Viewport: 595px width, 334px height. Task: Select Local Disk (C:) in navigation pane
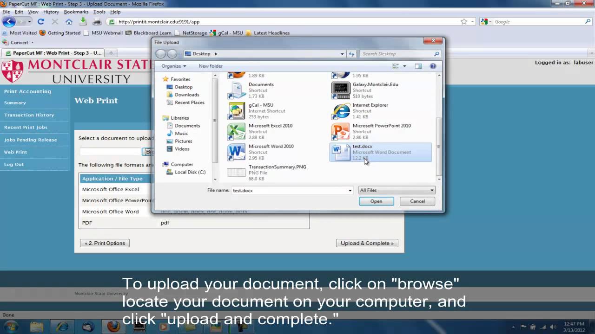(190, 172)
